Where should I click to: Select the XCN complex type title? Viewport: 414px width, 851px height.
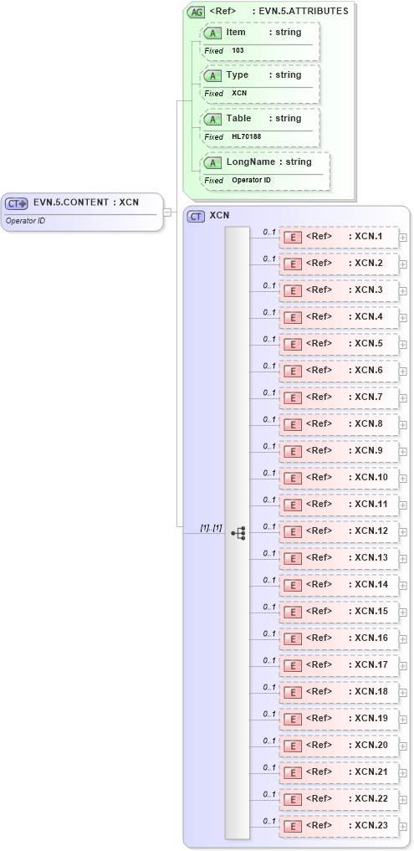click(x=219, y=215)
